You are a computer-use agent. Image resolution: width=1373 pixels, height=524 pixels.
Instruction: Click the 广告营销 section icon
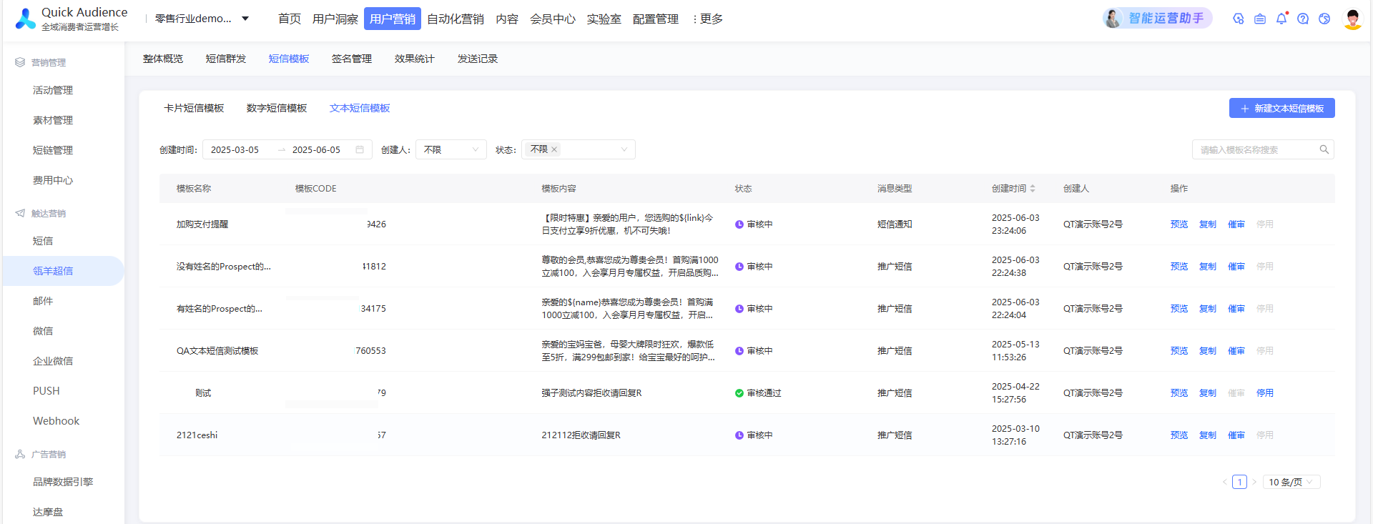pos(20,454)
